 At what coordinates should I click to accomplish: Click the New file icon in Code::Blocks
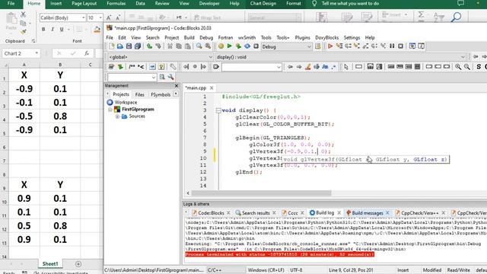click(x=112, y=46)
